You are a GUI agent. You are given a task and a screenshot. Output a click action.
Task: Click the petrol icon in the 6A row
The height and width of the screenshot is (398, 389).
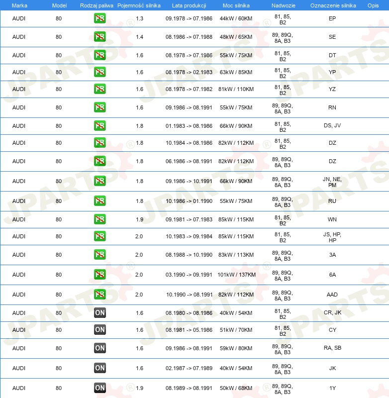click(99, 275)
